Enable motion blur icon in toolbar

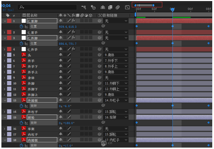[117, 7]
